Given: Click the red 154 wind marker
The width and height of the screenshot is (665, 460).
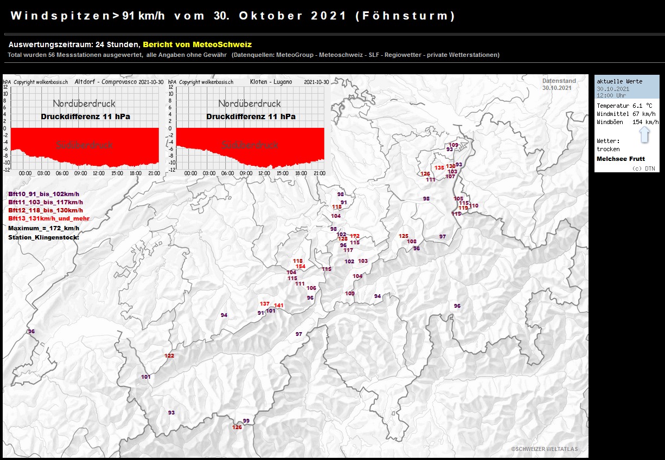Looking at the screenshot, I should click(300, 266).
